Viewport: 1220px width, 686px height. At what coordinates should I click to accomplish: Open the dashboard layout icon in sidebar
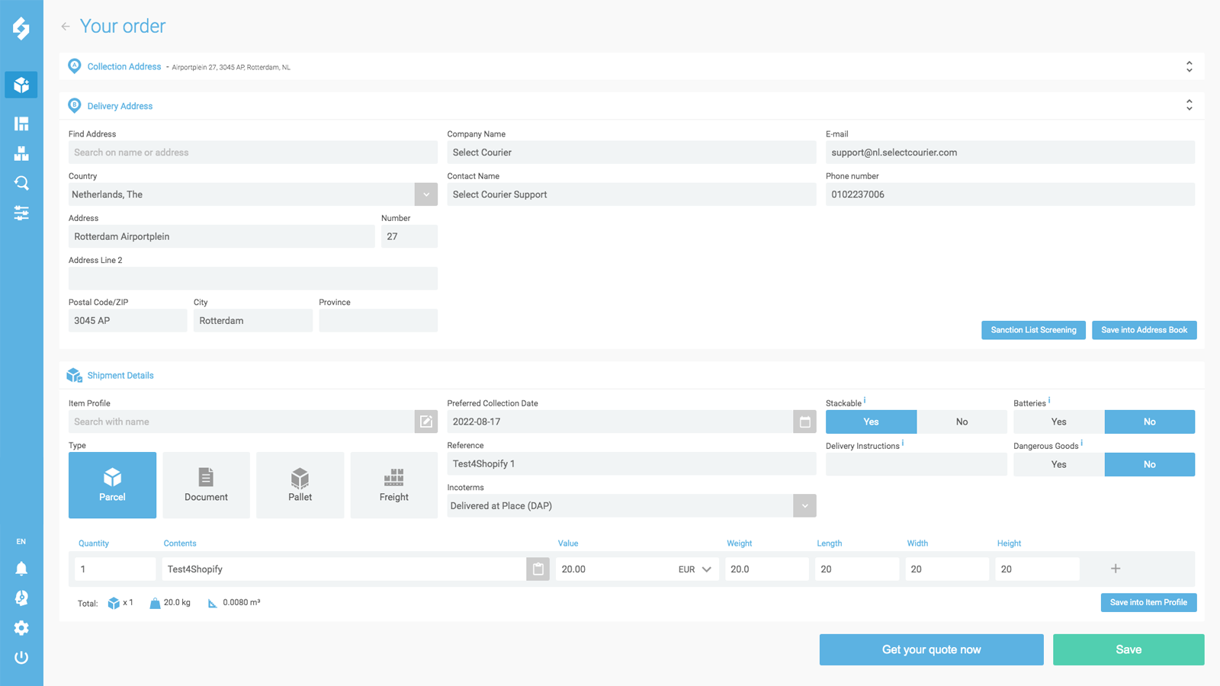(21, 123)
